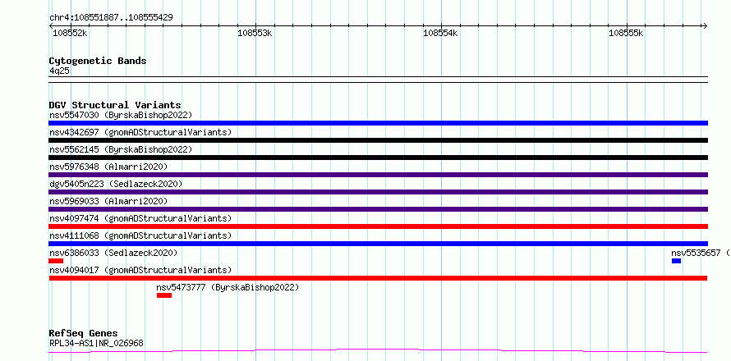Open the nsv4097474 (gnomADStructuralVariants) label
The height and width of the screenshot is (361, 731).
140,218
